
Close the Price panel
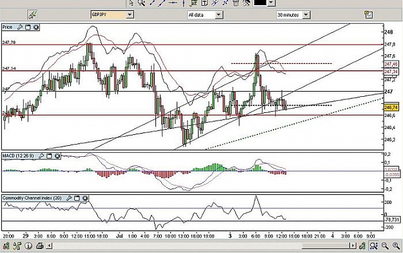36,27
